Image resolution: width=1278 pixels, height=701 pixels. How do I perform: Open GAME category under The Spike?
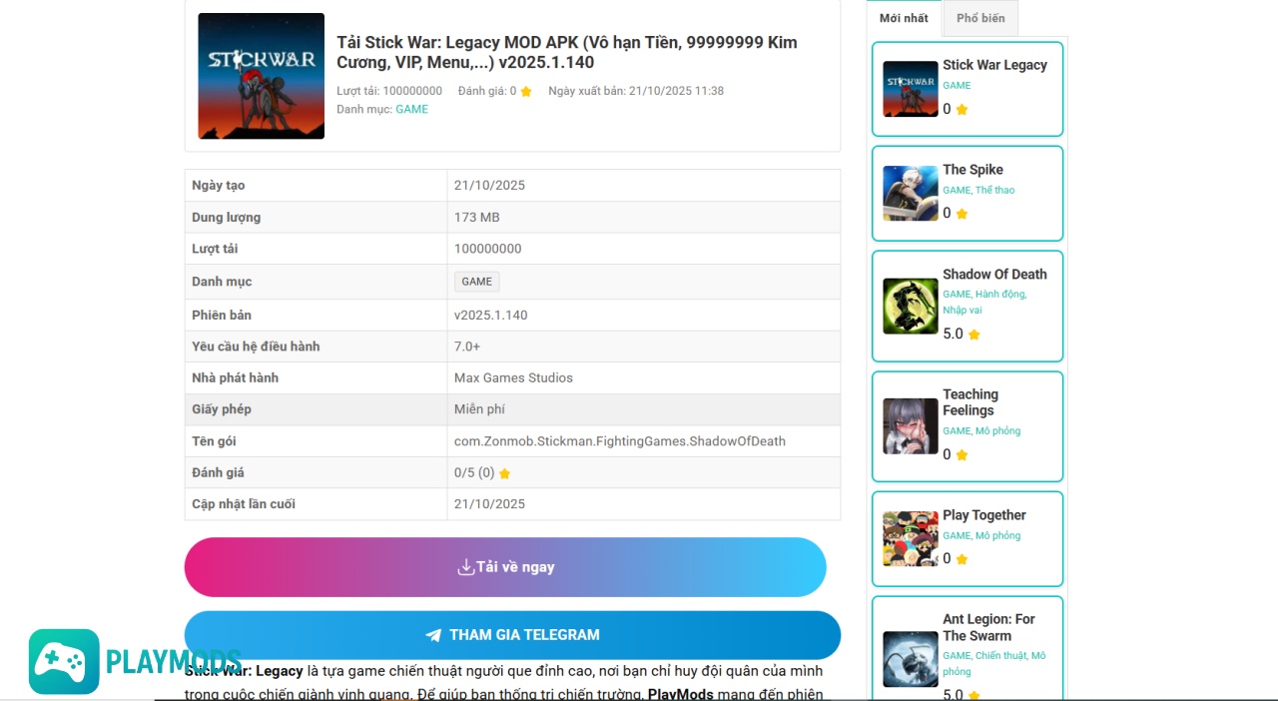click(957, 190)
